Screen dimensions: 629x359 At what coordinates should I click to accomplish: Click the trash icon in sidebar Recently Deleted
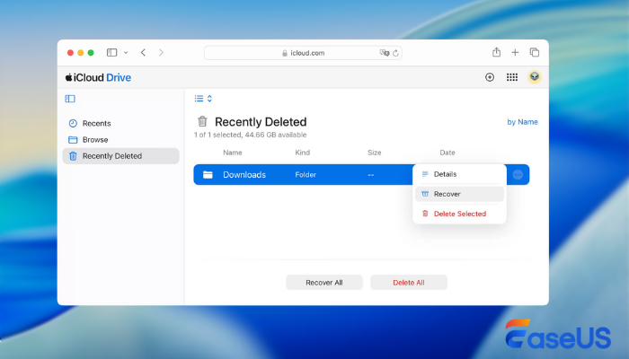[x=73, y=156]
